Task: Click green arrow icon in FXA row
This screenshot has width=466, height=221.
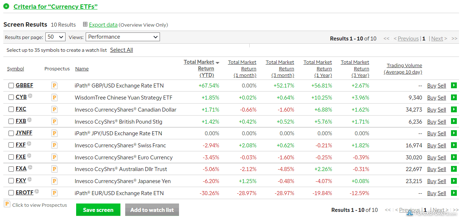Action: click(x=454, y=169)
